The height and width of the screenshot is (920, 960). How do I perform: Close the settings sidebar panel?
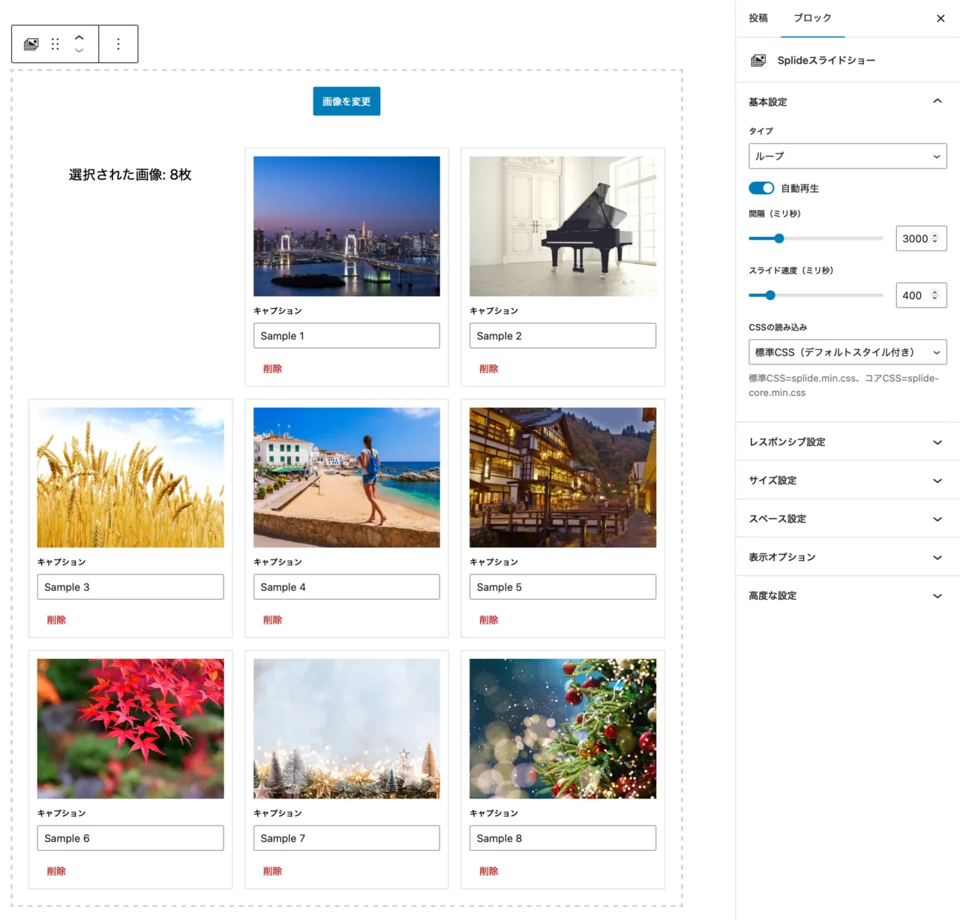click(940, 18)
